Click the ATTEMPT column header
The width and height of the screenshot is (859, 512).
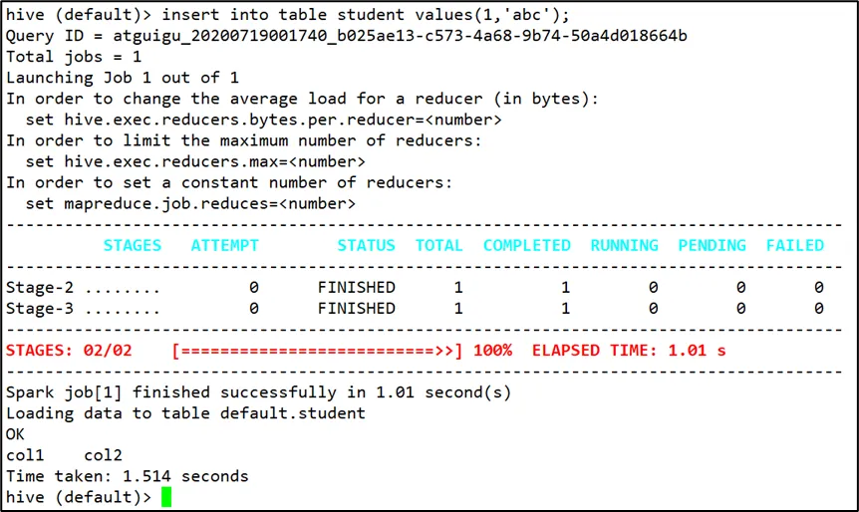(x=224, y=245)
